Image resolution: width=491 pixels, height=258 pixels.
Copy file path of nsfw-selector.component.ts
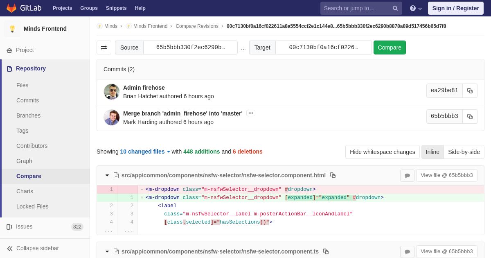[326, 251]
